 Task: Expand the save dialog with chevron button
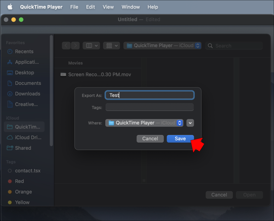click(190, 123)
